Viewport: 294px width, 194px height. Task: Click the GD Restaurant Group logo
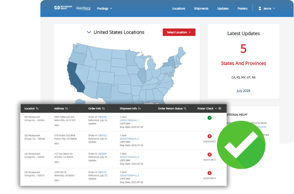click(x=63, y=8)
